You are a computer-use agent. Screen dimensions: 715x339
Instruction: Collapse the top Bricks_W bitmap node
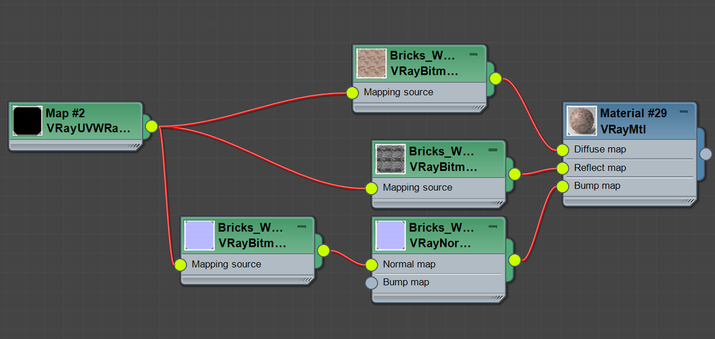click(473, 54)
